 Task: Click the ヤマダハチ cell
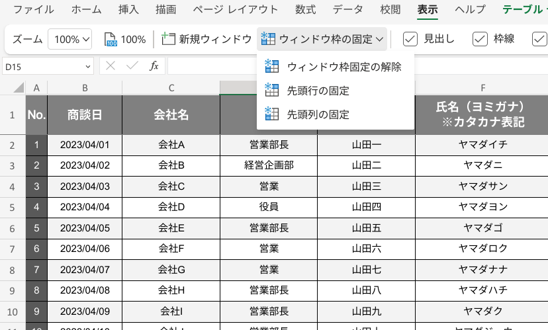coord(482,290)
